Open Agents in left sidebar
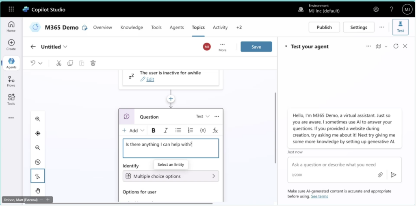Screen dimensions: 416x206 point(11,63)
